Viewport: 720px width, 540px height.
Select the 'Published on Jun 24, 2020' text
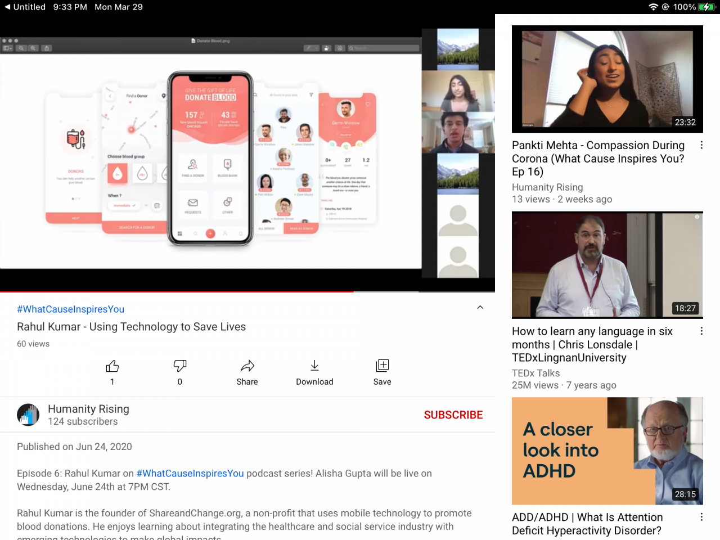[74, 447]
